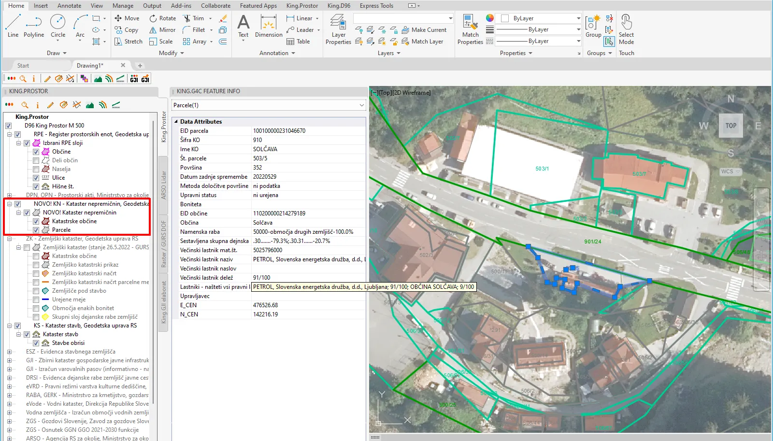Open the King.Prostor ribbon tab
This screenshot has width=773, height=441.
tap(302, 6)
